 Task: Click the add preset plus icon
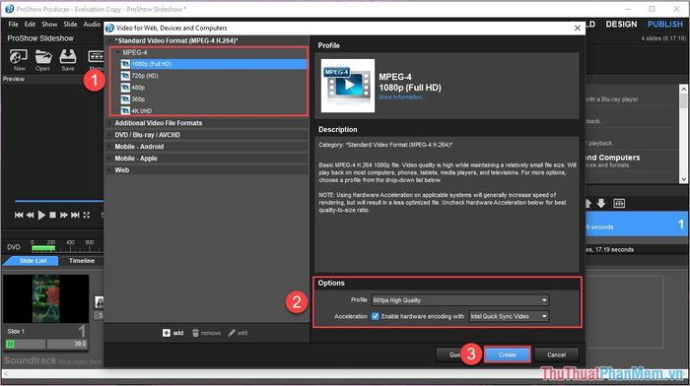click(167, 333)
